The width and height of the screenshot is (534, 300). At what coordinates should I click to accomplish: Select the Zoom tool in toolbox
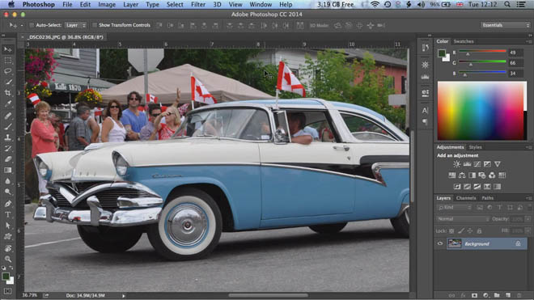[8, 259]
